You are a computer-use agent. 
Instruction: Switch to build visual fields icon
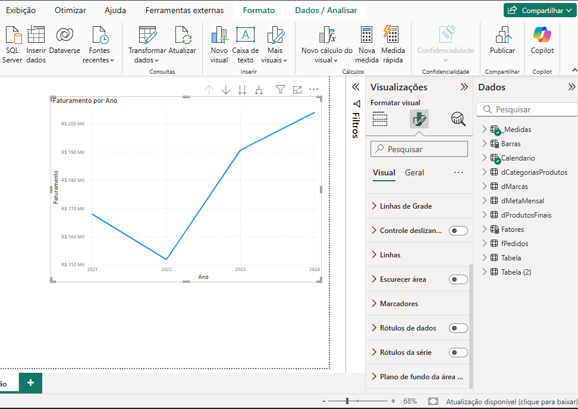pos(380,119)
